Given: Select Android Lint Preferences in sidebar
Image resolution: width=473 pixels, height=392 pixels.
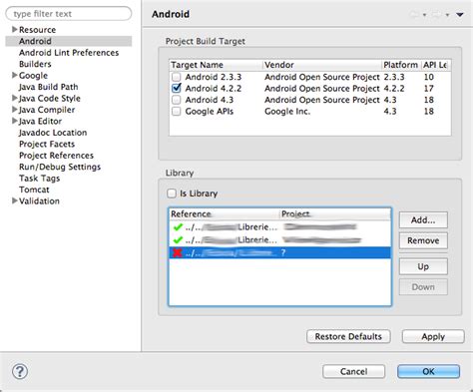Looking at the screenshot, I should click(69, 53).
